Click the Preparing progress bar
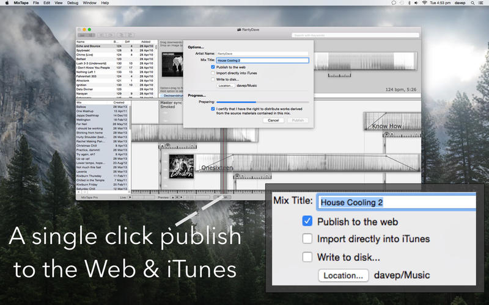Screen dimensions: 489x305 262,102
